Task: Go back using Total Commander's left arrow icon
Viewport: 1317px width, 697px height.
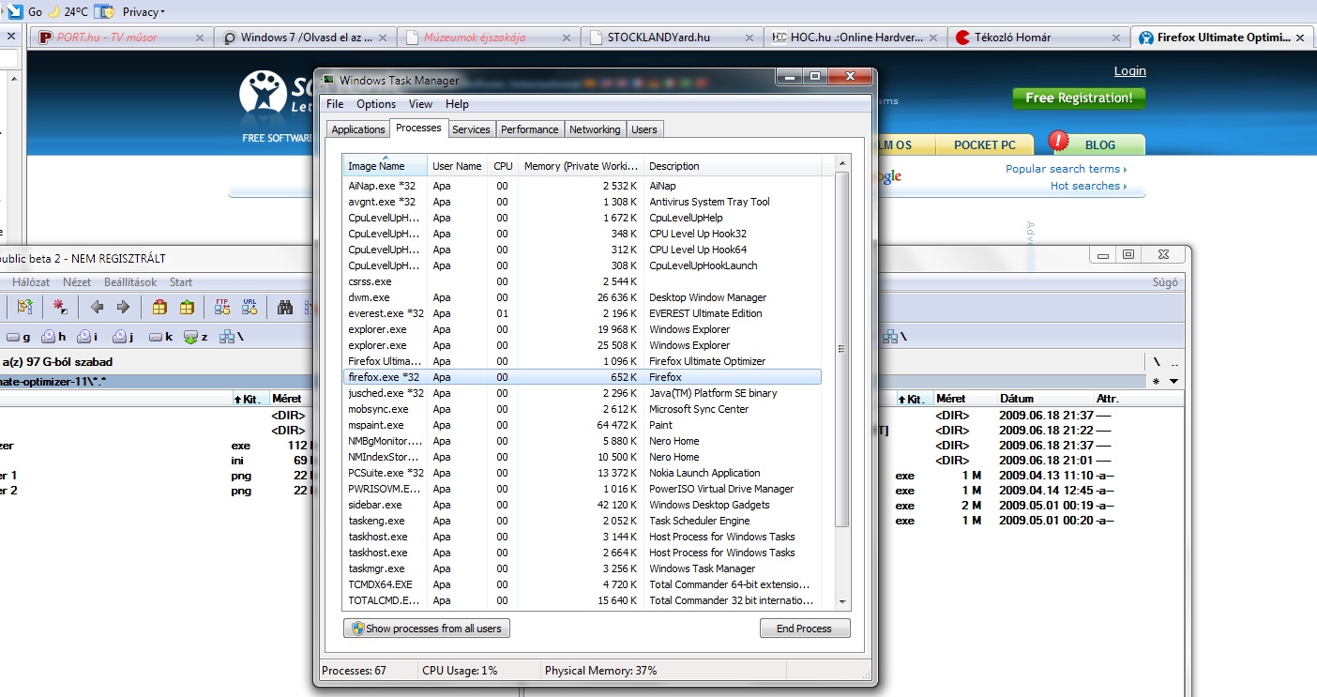Action: pos(97,307)
